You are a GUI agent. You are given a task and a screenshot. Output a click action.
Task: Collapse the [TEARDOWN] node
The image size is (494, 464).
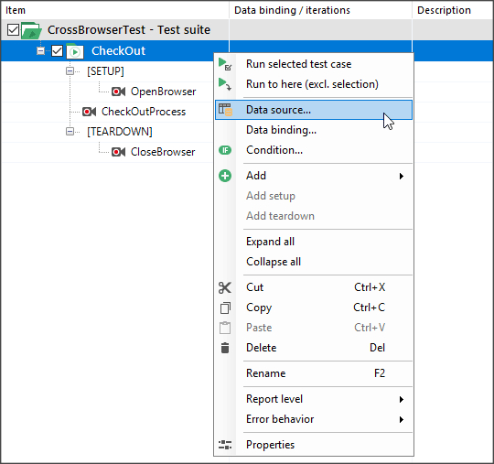tap(70, 132)
